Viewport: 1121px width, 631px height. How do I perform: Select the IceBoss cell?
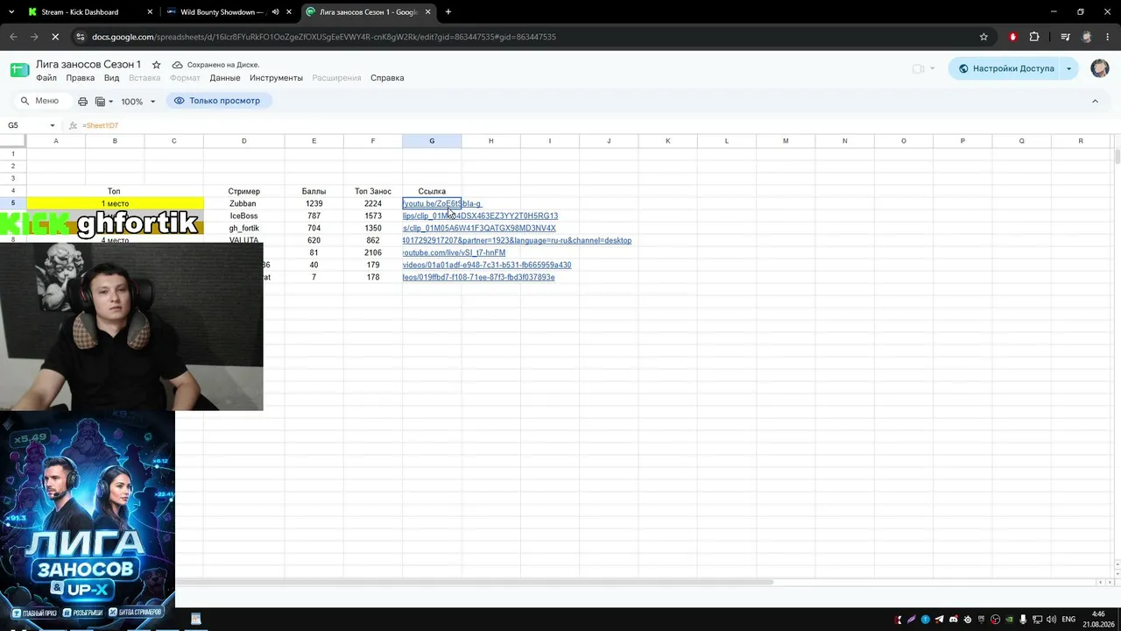tap(243, 216)
